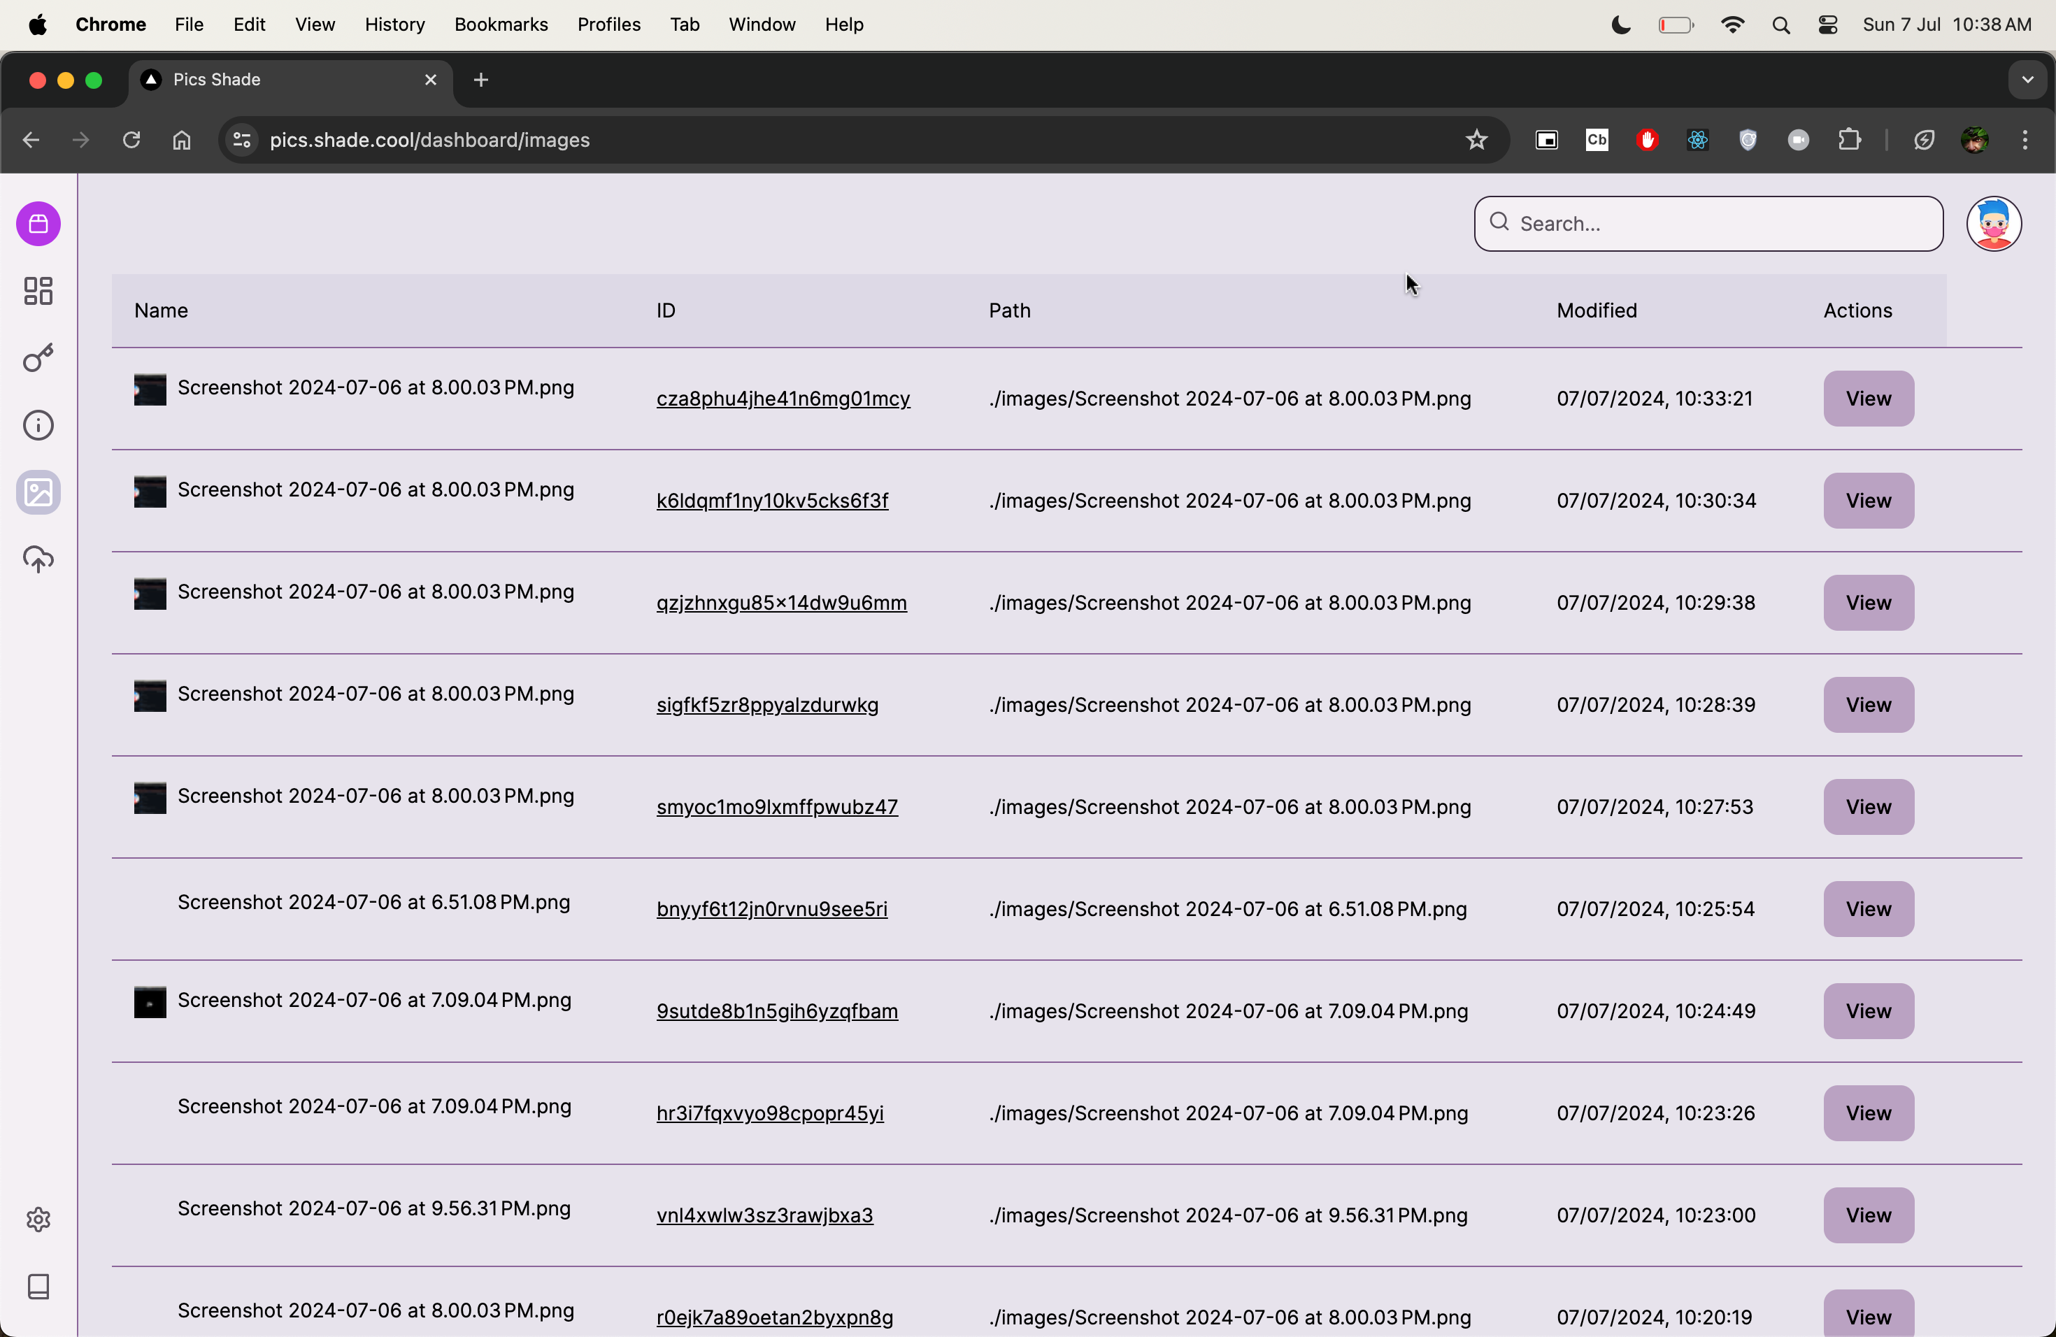2056x1337 pixels.
Task: Open the API keys icon in sidebar
Action: (39, 357)
